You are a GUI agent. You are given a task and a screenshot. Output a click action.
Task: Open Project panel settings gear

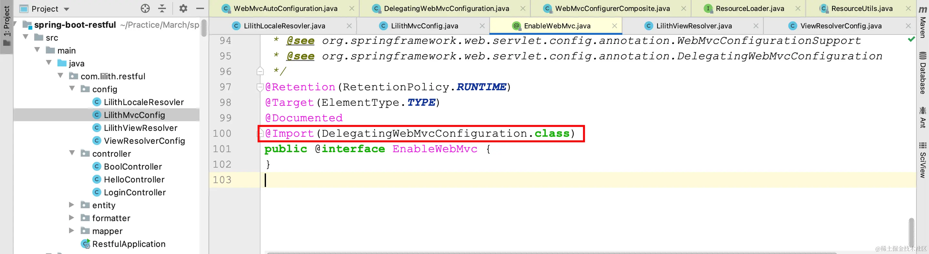(x=183, y=8)
